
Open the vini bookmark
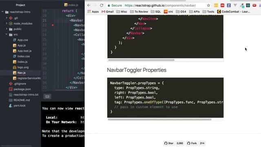tap(168, 12)
